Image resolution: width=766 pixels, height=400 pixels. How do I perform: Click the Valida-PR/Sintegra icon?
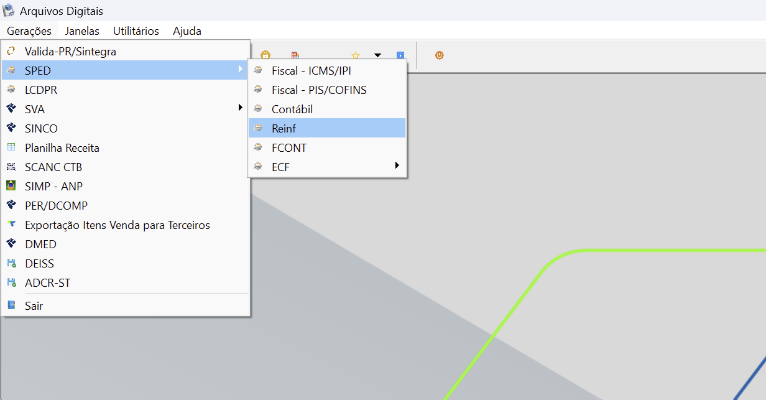pos(11,51)
